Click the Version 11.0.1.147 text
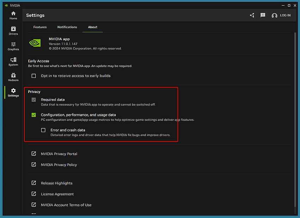 63,44
